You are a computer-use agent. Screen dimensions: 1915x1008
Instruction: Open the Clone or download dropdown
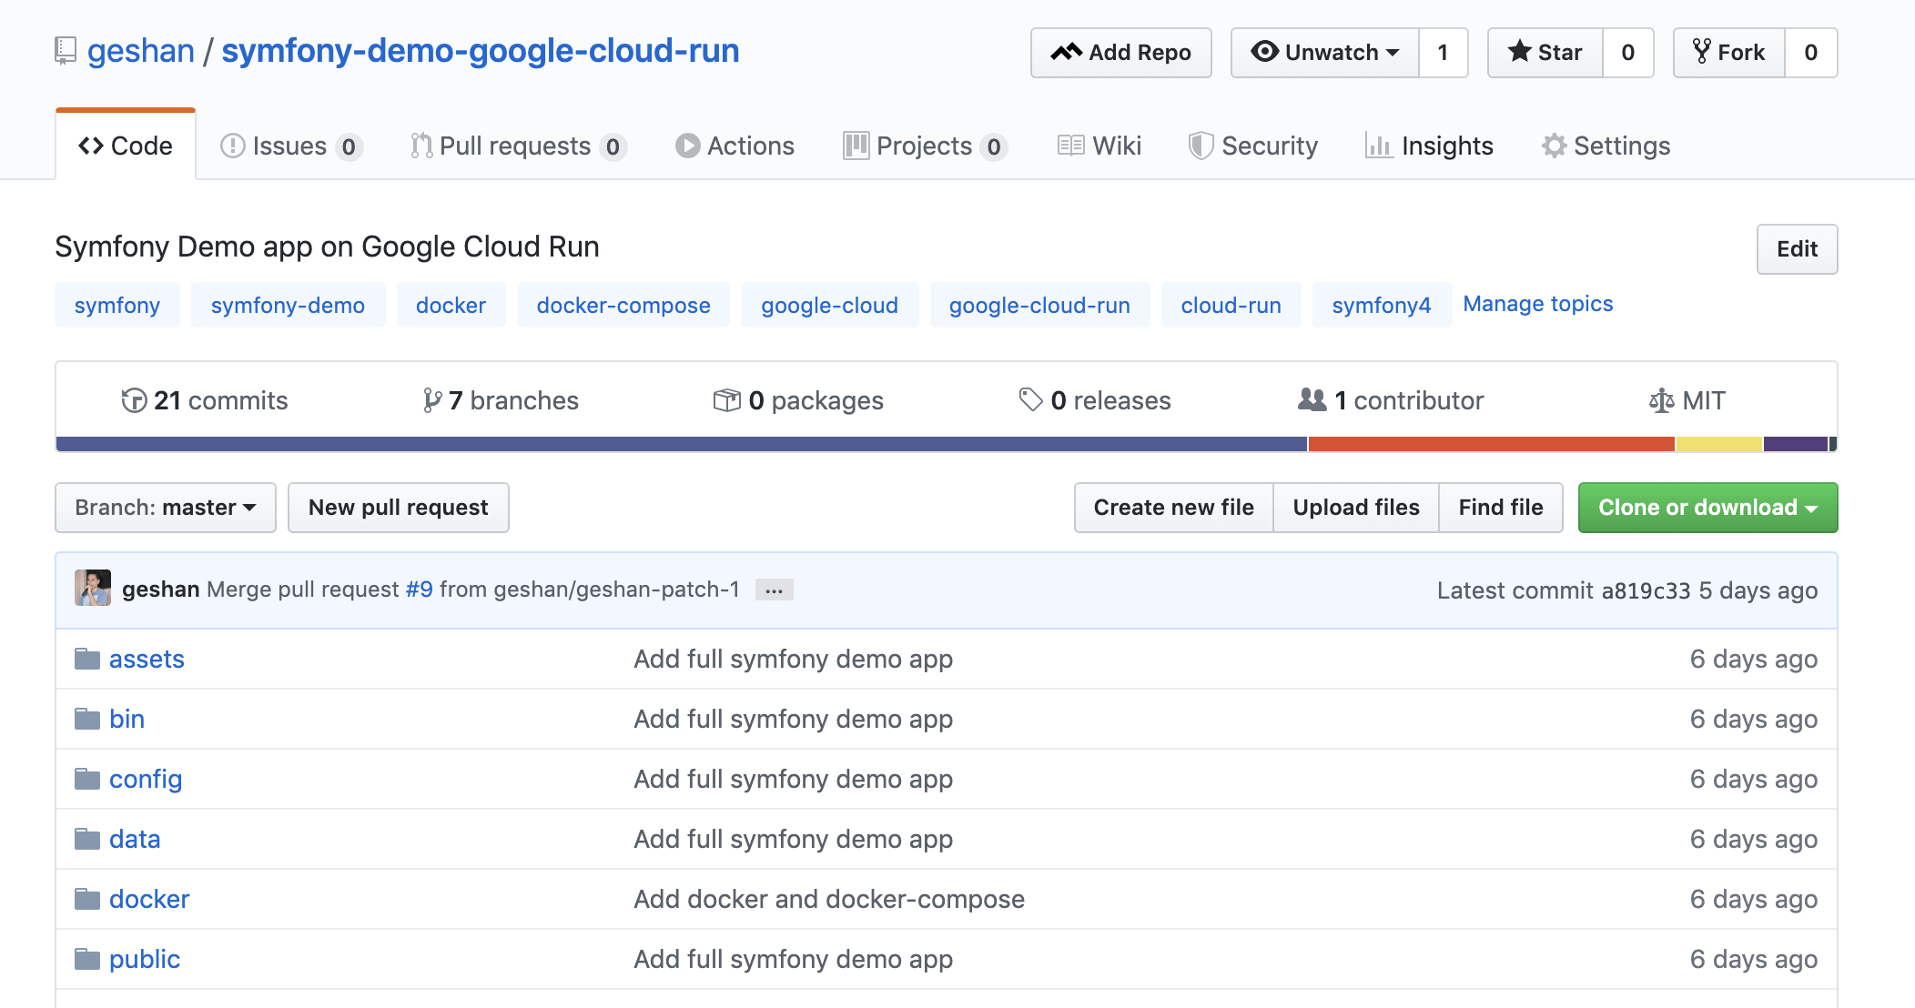(1707, 508)
